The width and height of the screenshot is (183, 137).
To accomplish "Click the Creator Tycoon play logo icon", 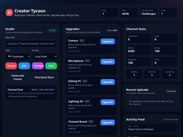I will click(x=9, y=13).
